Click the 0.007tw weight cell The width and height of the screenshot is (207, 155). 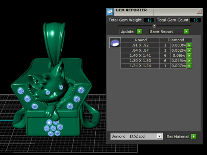pos(179,66)
